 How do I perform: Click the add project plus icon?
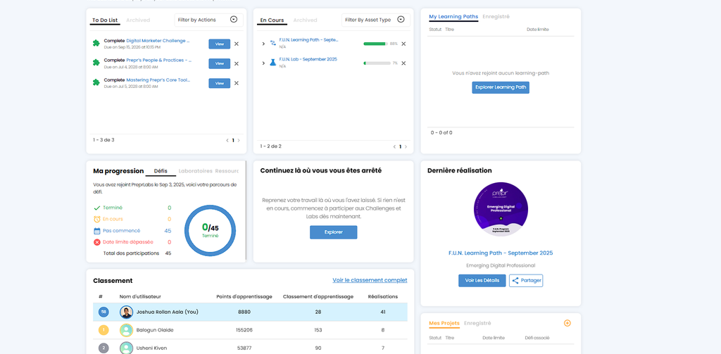(x=567, y=323)
